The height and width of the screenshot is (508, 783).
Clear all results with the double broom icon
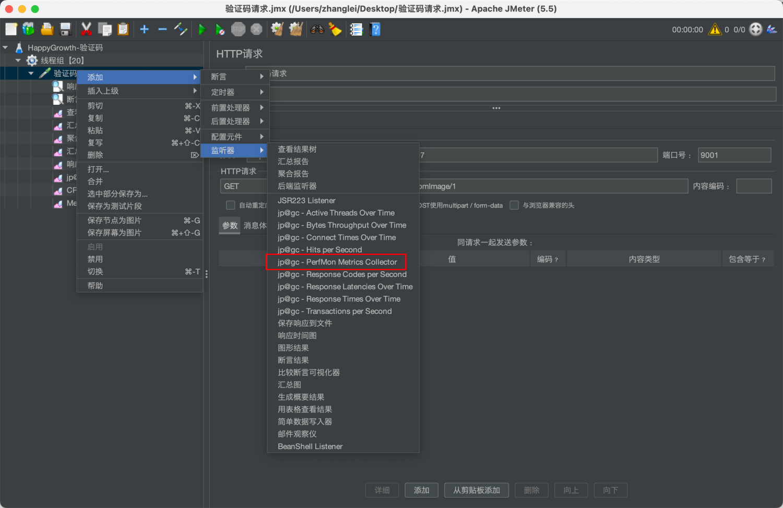pyautogui.click(x=296, y=29)
